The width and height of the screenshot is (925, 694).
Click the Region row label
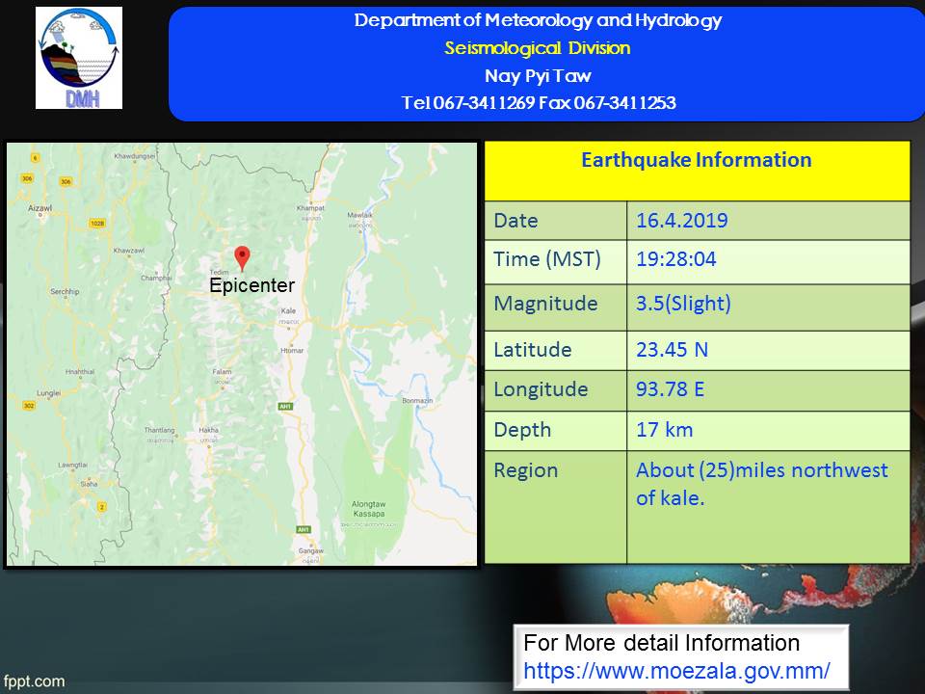(x=526, y=470)
